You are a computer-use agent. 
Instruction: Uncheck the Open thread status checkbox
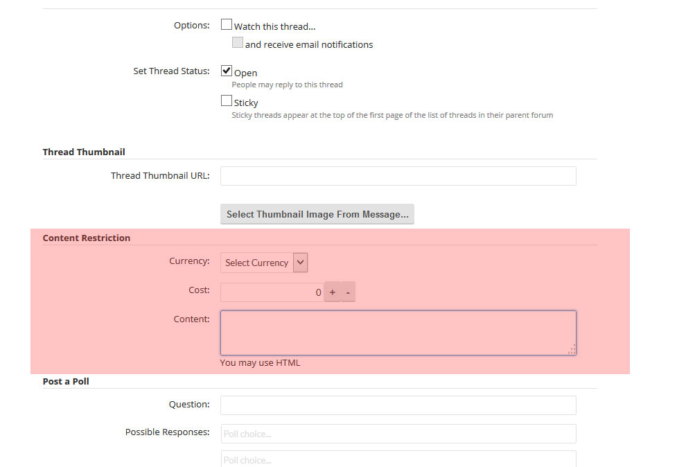[x=227, y=71]
